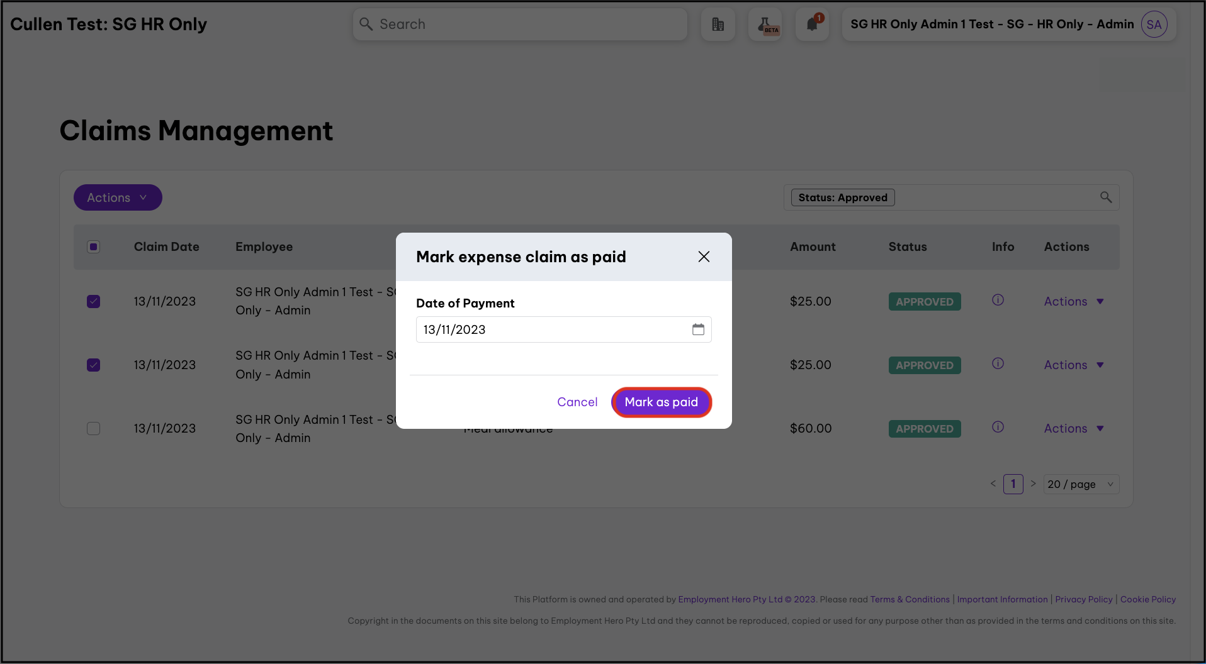Click the calendar icon in Date of Payment

tap(698, 329)
